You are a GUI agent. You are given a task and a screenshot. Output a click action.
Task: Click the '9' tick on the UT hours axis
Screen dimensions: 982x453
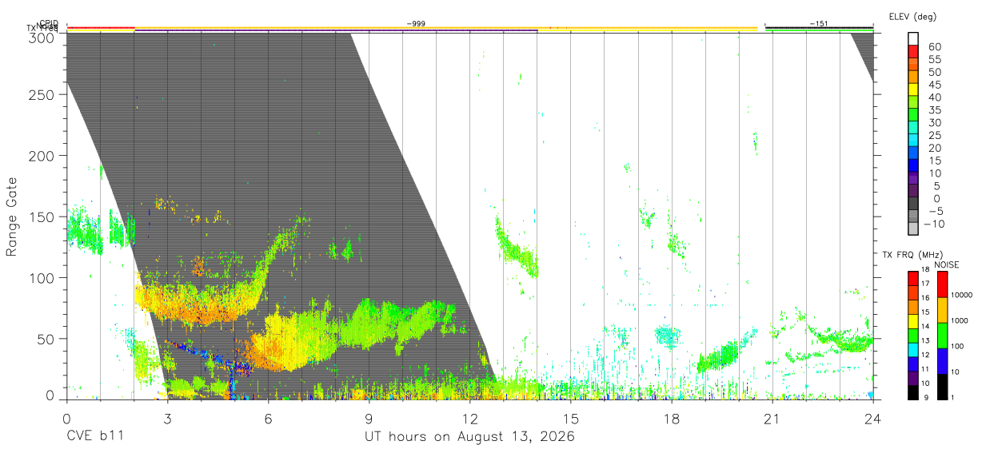point(369,418)
